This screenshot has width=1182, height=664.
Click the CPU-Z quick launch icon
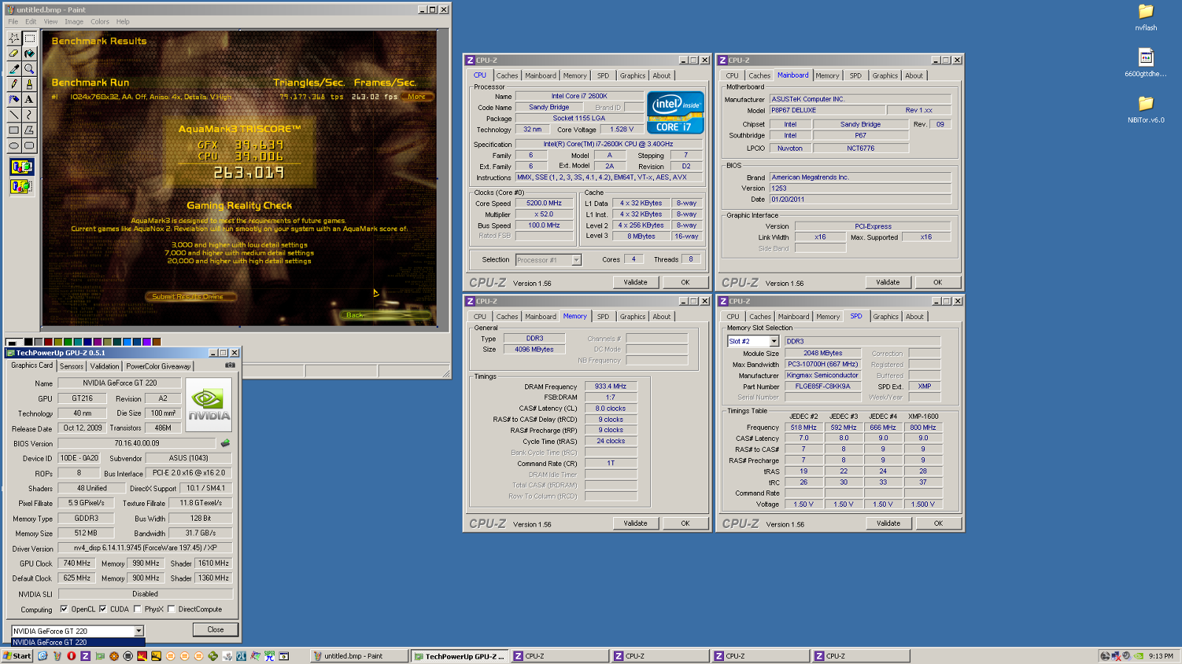86,656
